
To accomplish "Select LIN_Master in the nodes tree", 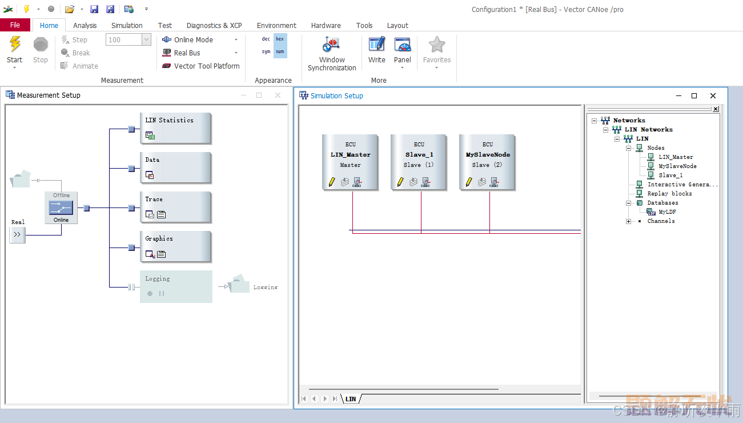I will [676, 157].
